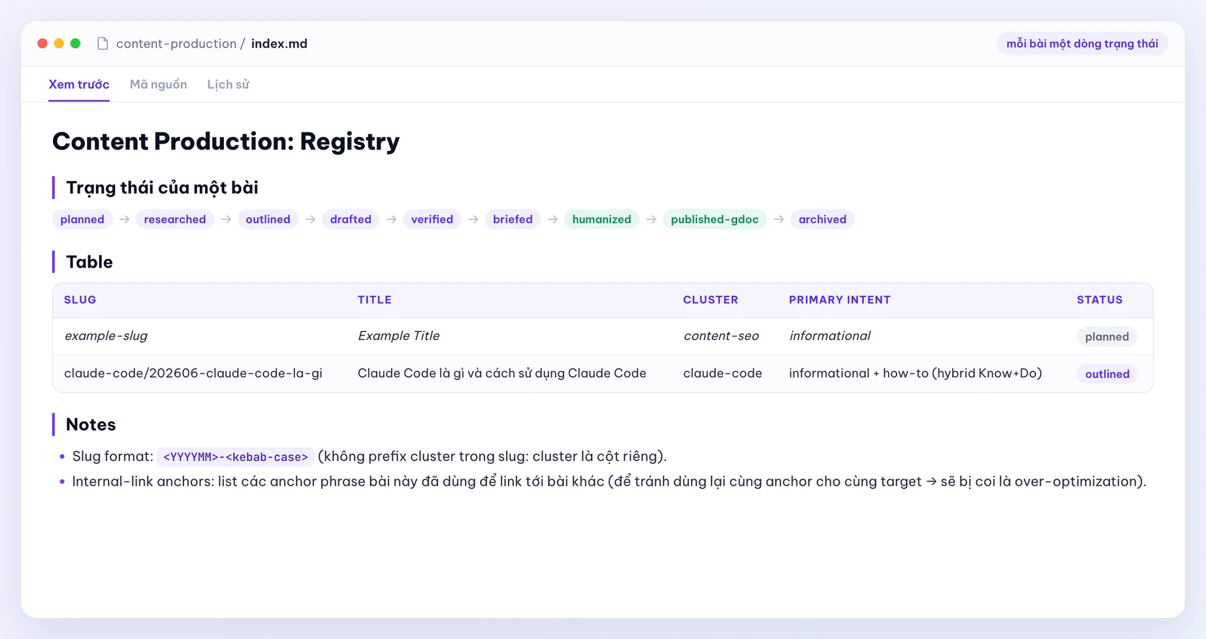Viewport: 1206px width, 639px height.
Task: Open the Mã nguồn tab
Action: (x=158, y=84)
